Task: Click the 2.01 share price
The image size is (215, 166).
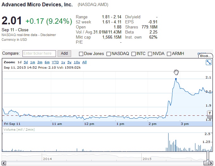Action: (12, 21)
